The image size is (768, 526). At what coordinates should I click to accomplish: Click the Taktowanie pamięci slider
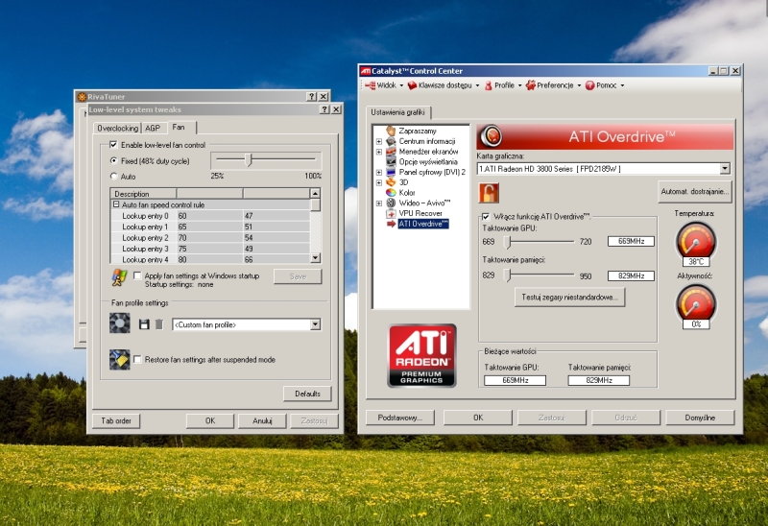point(508,275)
